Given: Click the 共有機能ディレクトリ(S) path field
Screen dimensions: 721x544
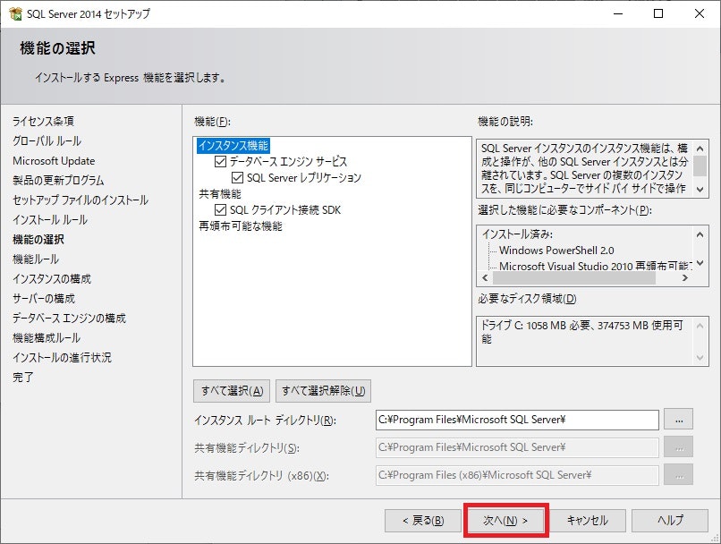Looking at the screenshot, I should click(517, 447).
